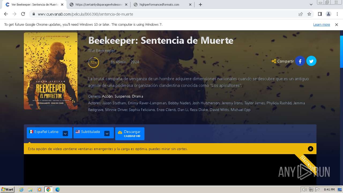Expand Español Latino server dropdown
This screenshot has width=343, height=193.
(65, 133)
